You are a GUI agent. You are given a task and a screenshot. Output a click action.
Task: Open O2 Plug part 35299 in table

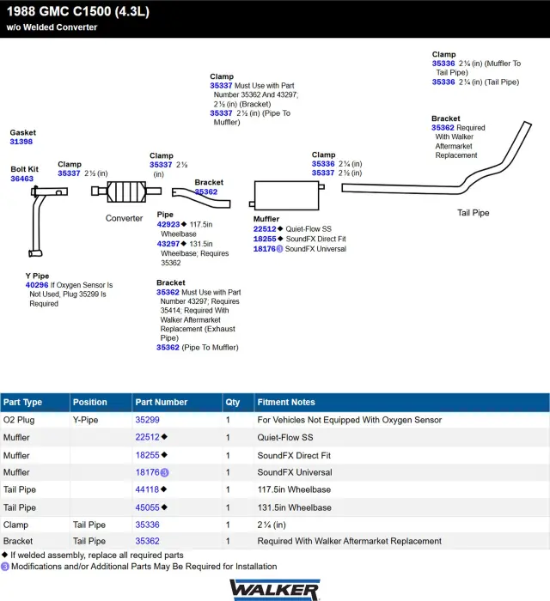[147, 420]
